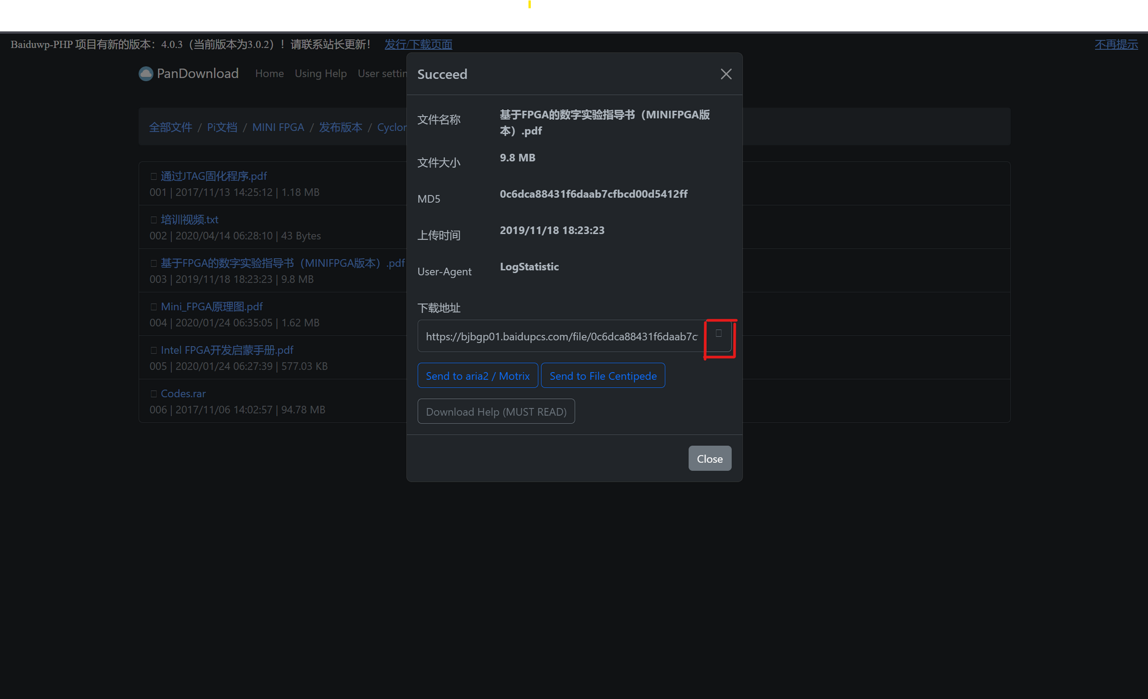Open Download Help (MUST READ)

click(x=496, y=411)
